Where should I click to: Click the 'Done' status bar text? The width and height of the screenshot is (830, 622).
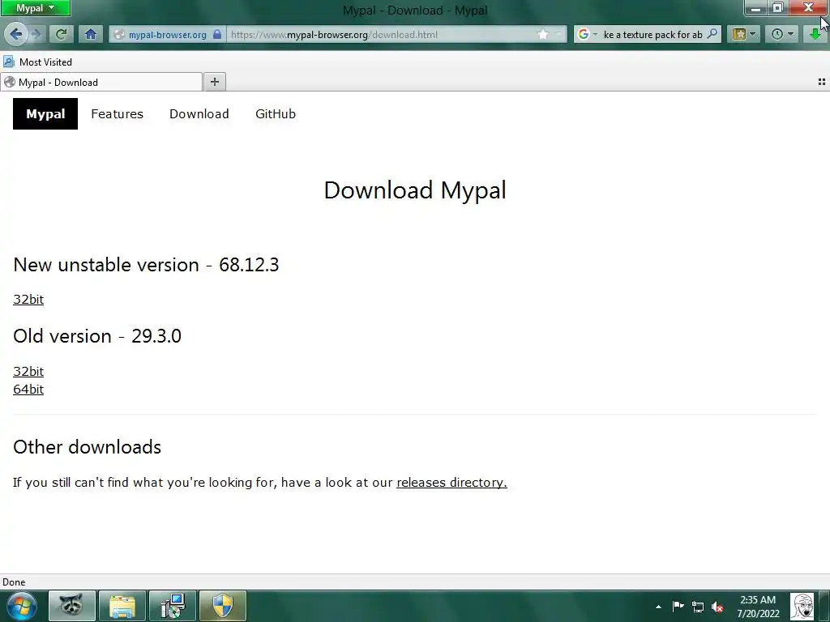click(14, 582)
